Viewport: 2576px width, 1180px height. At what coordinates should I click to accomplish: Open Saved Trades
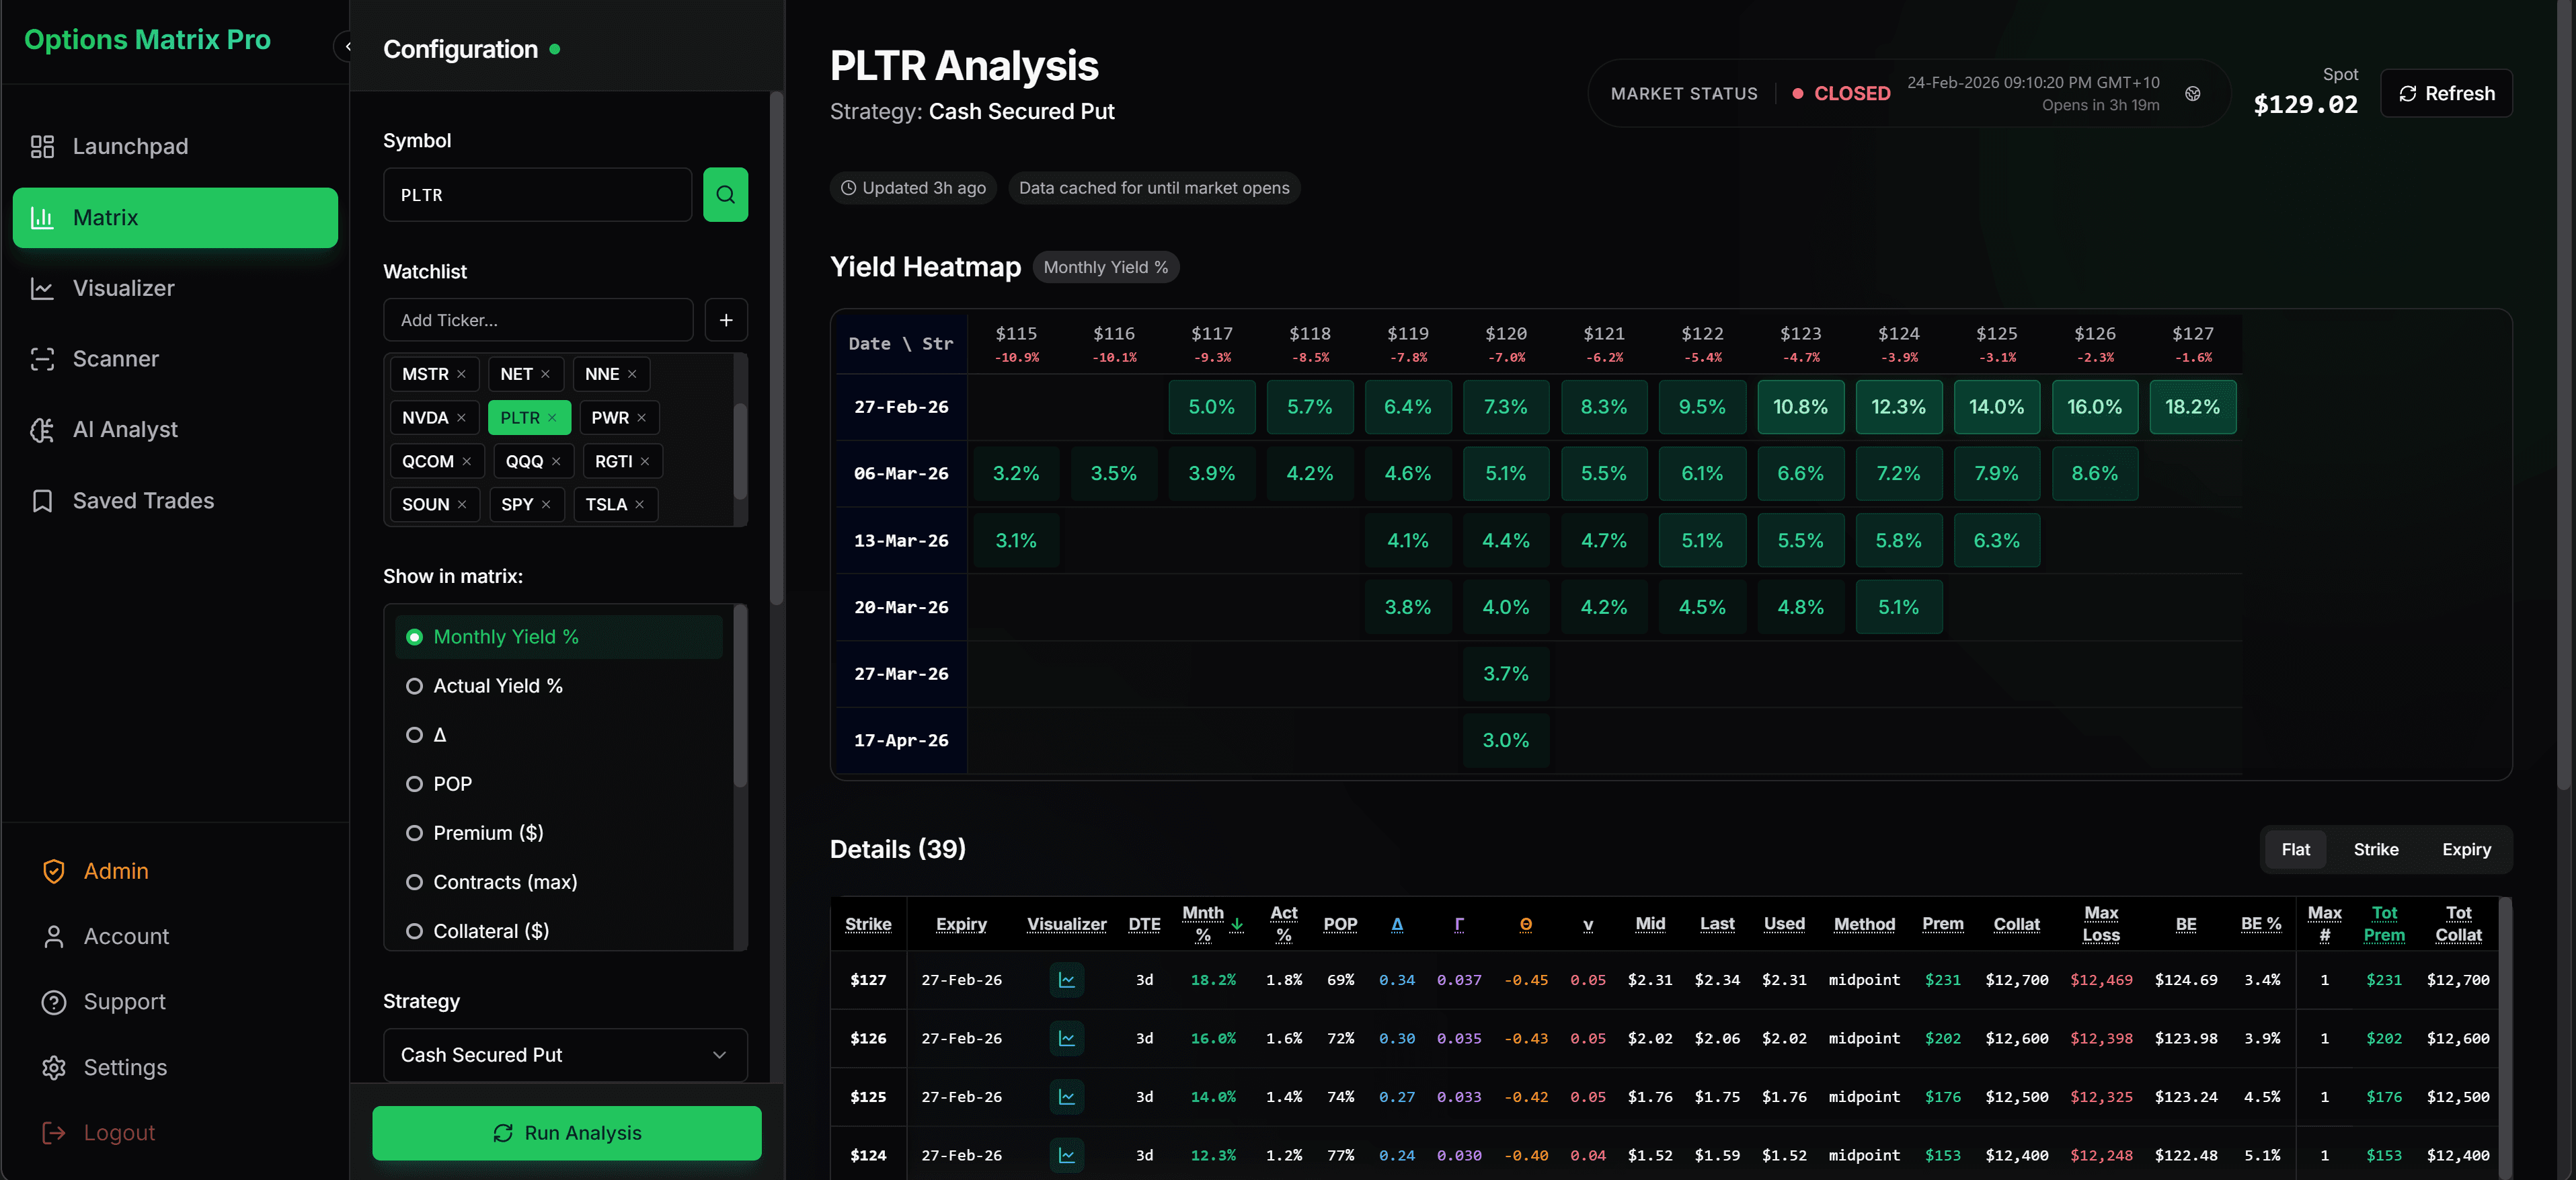175,501
